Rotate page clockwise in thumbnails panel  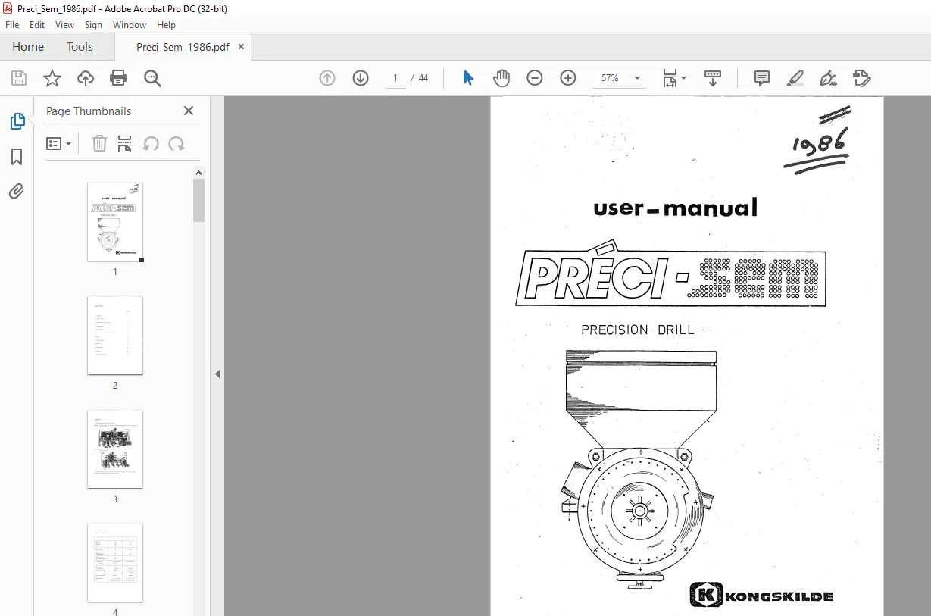pos(177,143)
